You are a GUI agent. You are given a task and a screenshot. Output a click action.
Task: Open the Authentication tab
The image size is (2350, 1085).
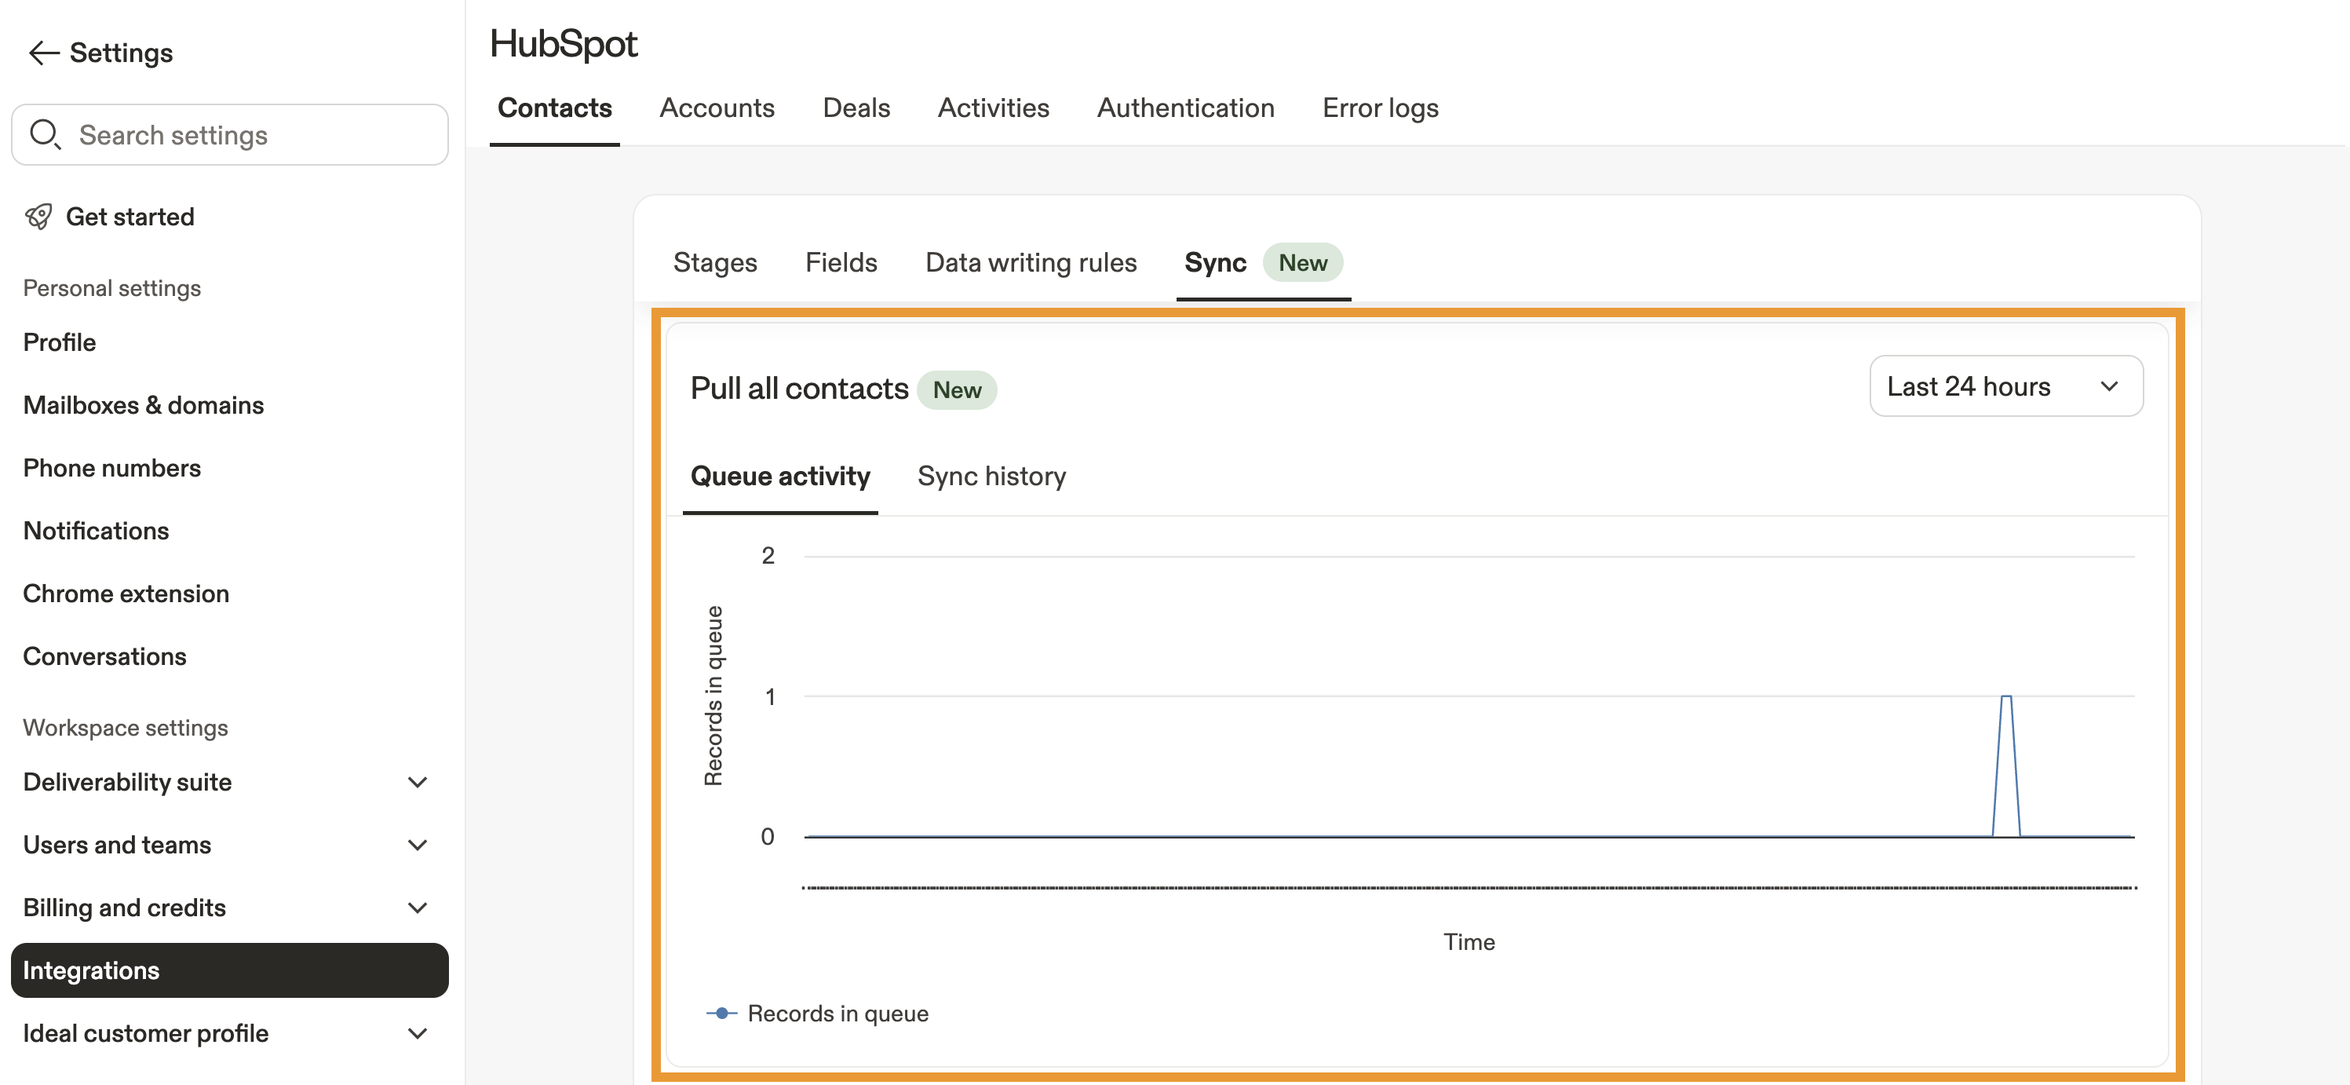1185,108
